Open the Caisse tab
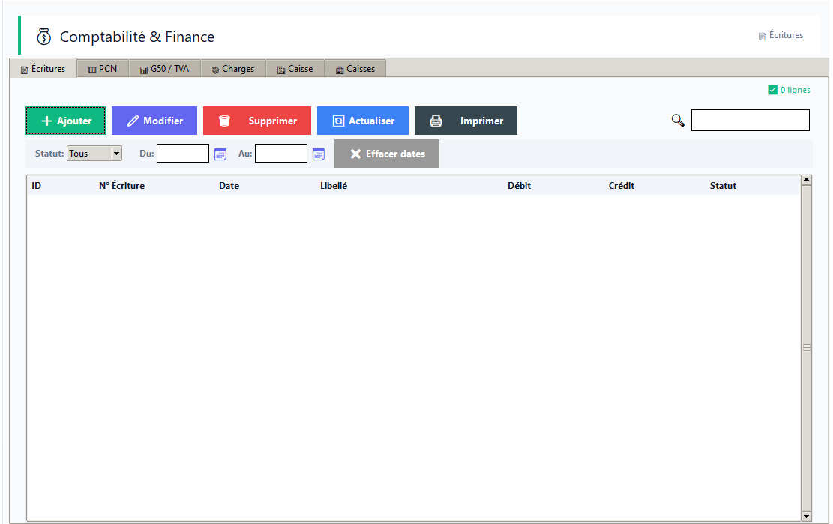Viewport: 833px width, 524px height. 295,69
